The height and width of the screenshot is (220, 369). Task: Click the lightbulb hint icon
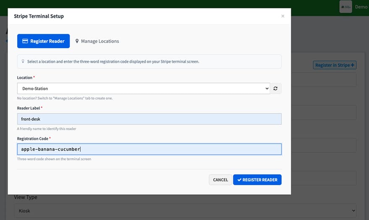23,61
